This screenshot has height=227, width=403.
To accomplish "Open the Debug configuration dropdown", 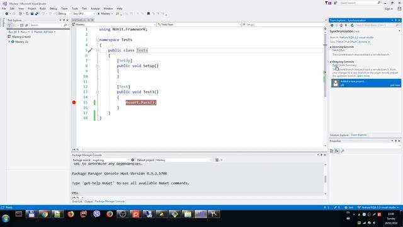I will [64, 14].
